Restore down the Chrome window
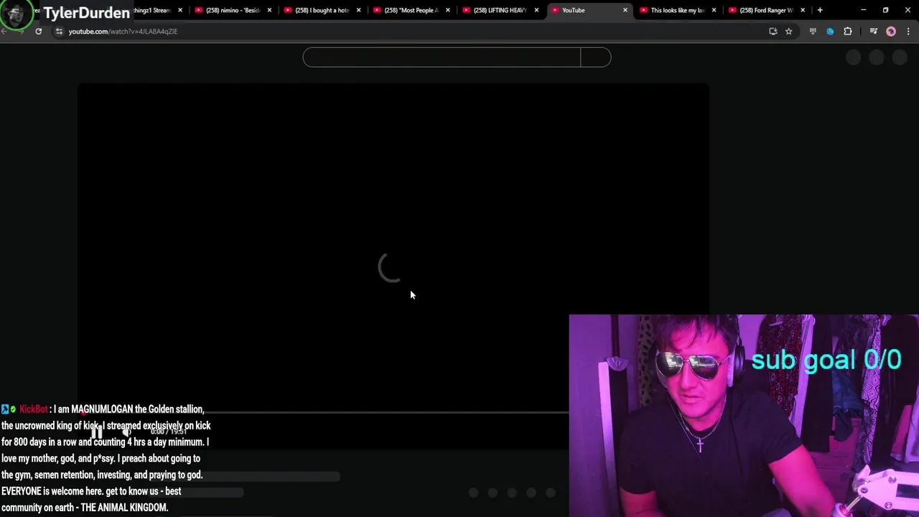 [x=885, y=10]
